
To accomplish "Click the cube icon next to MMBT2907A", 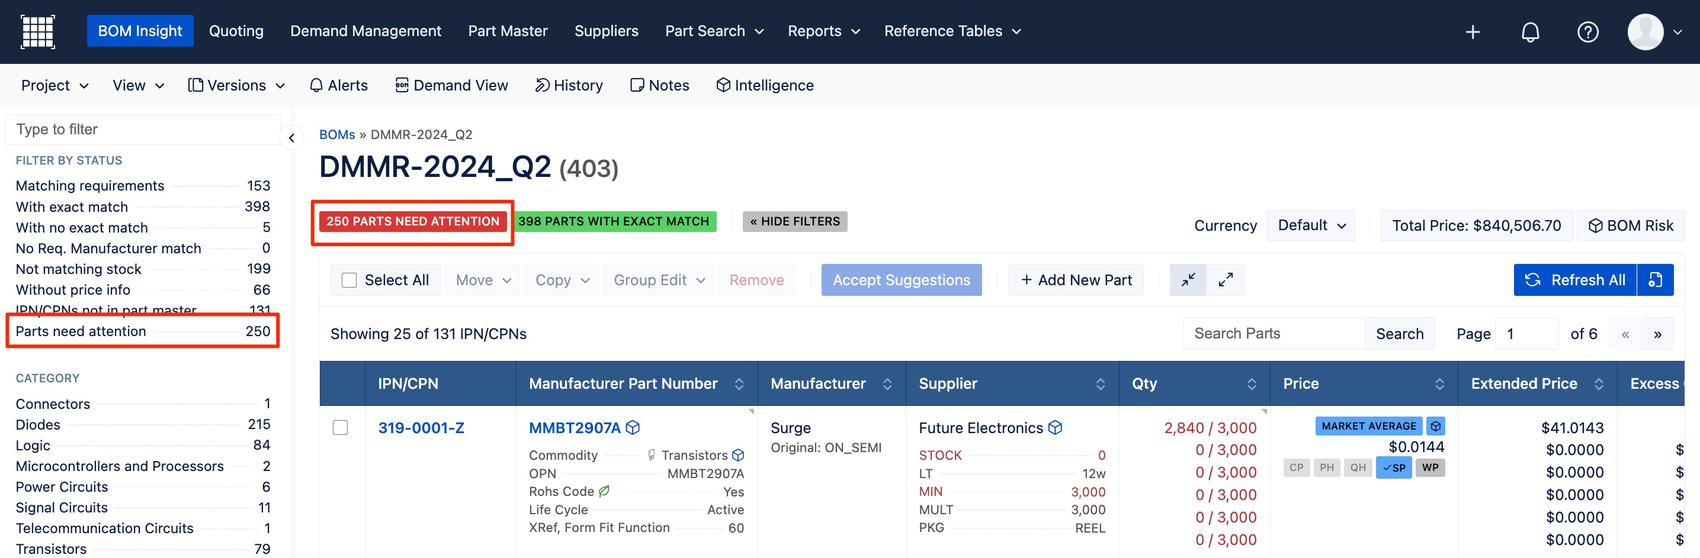I will click(x=632, y=427).
